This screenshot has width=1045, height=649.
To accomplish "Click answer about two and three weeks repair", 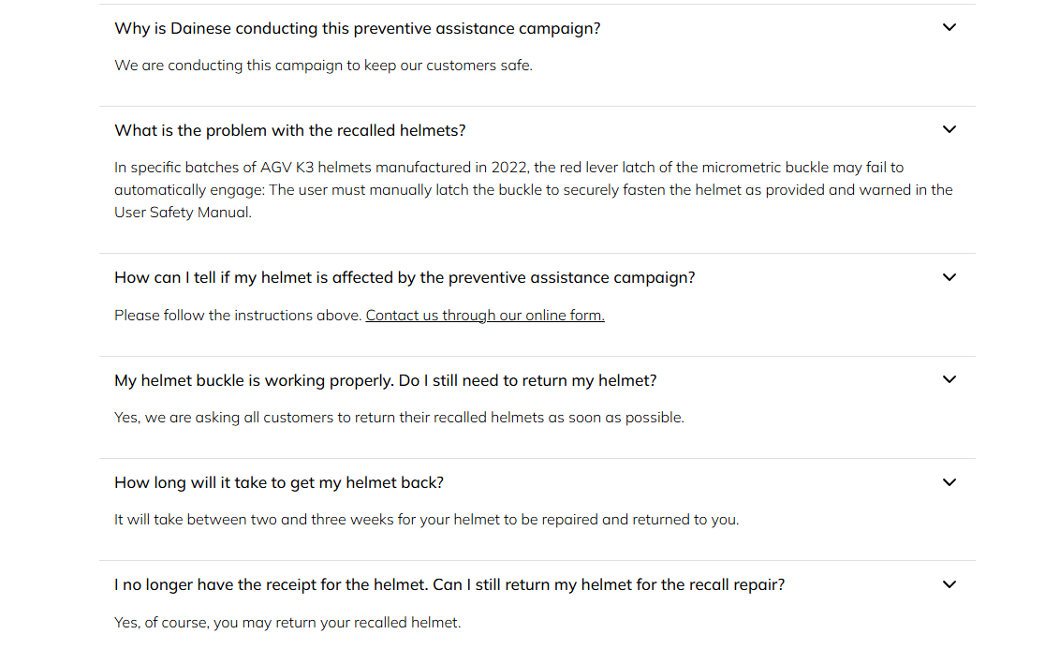I will [x=426, y=520].
